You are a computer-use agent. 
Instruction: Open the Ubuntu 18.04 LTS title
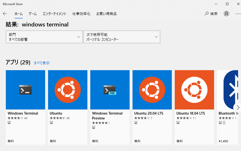pyautogui.click(x=191, y=113)
